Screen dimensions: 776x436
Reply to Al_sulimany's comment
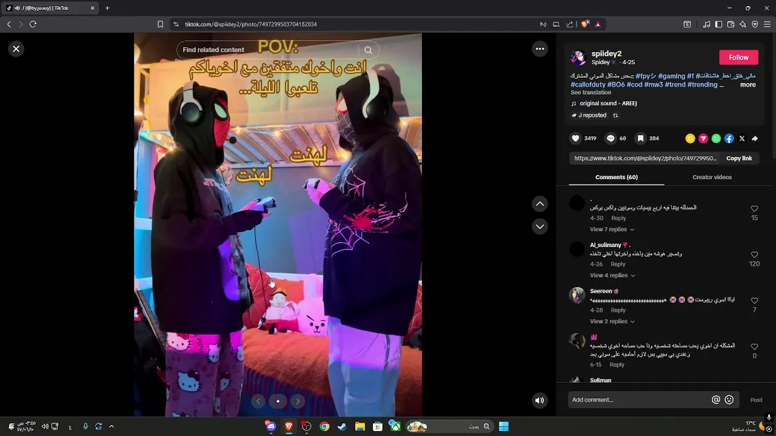[x=618, y=264]
